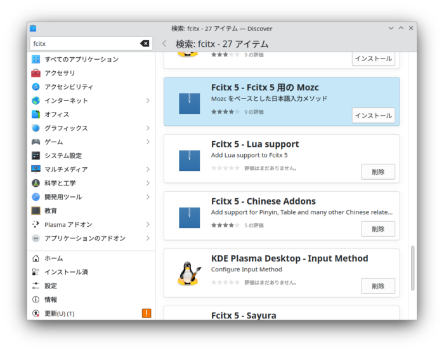
Task: Expand the マルチメディア category chevron
Action: [148, 170]
